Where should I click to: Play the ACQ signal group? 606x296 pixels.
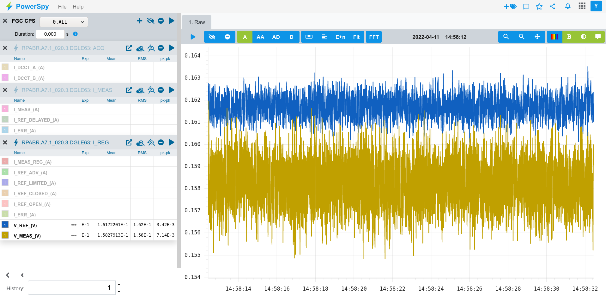point(171,48)
